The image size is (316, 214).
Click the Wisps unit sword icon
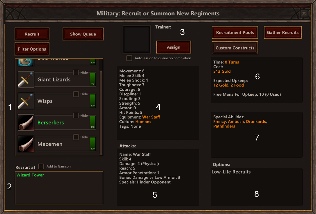point(26,101)
